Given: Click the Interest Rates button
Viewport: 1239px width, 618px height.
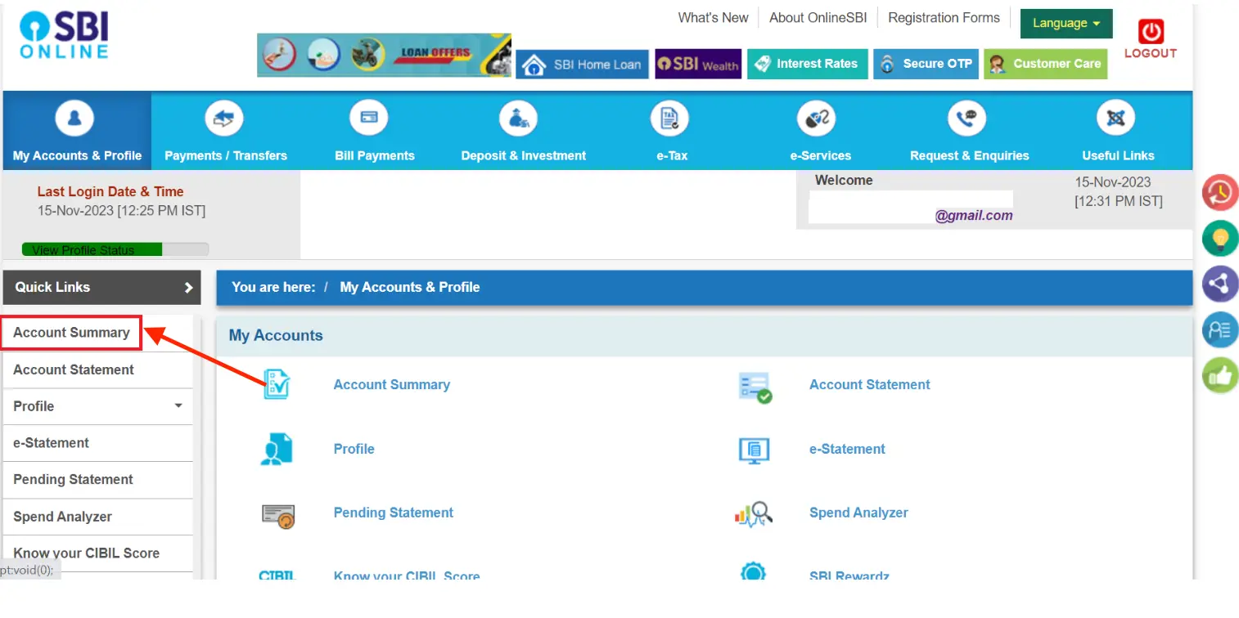Looking at the screenshot, I should pos(807,64).
